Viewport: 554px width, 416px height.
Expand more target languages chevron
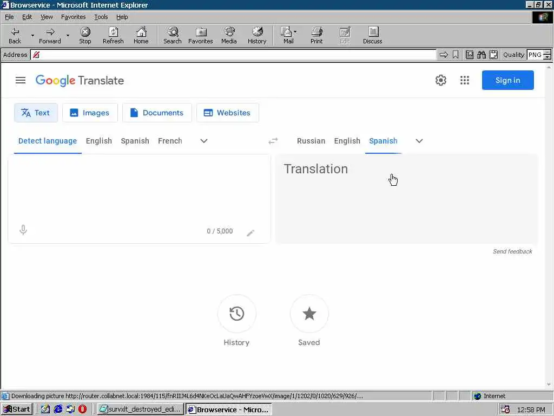pos(419,141)
